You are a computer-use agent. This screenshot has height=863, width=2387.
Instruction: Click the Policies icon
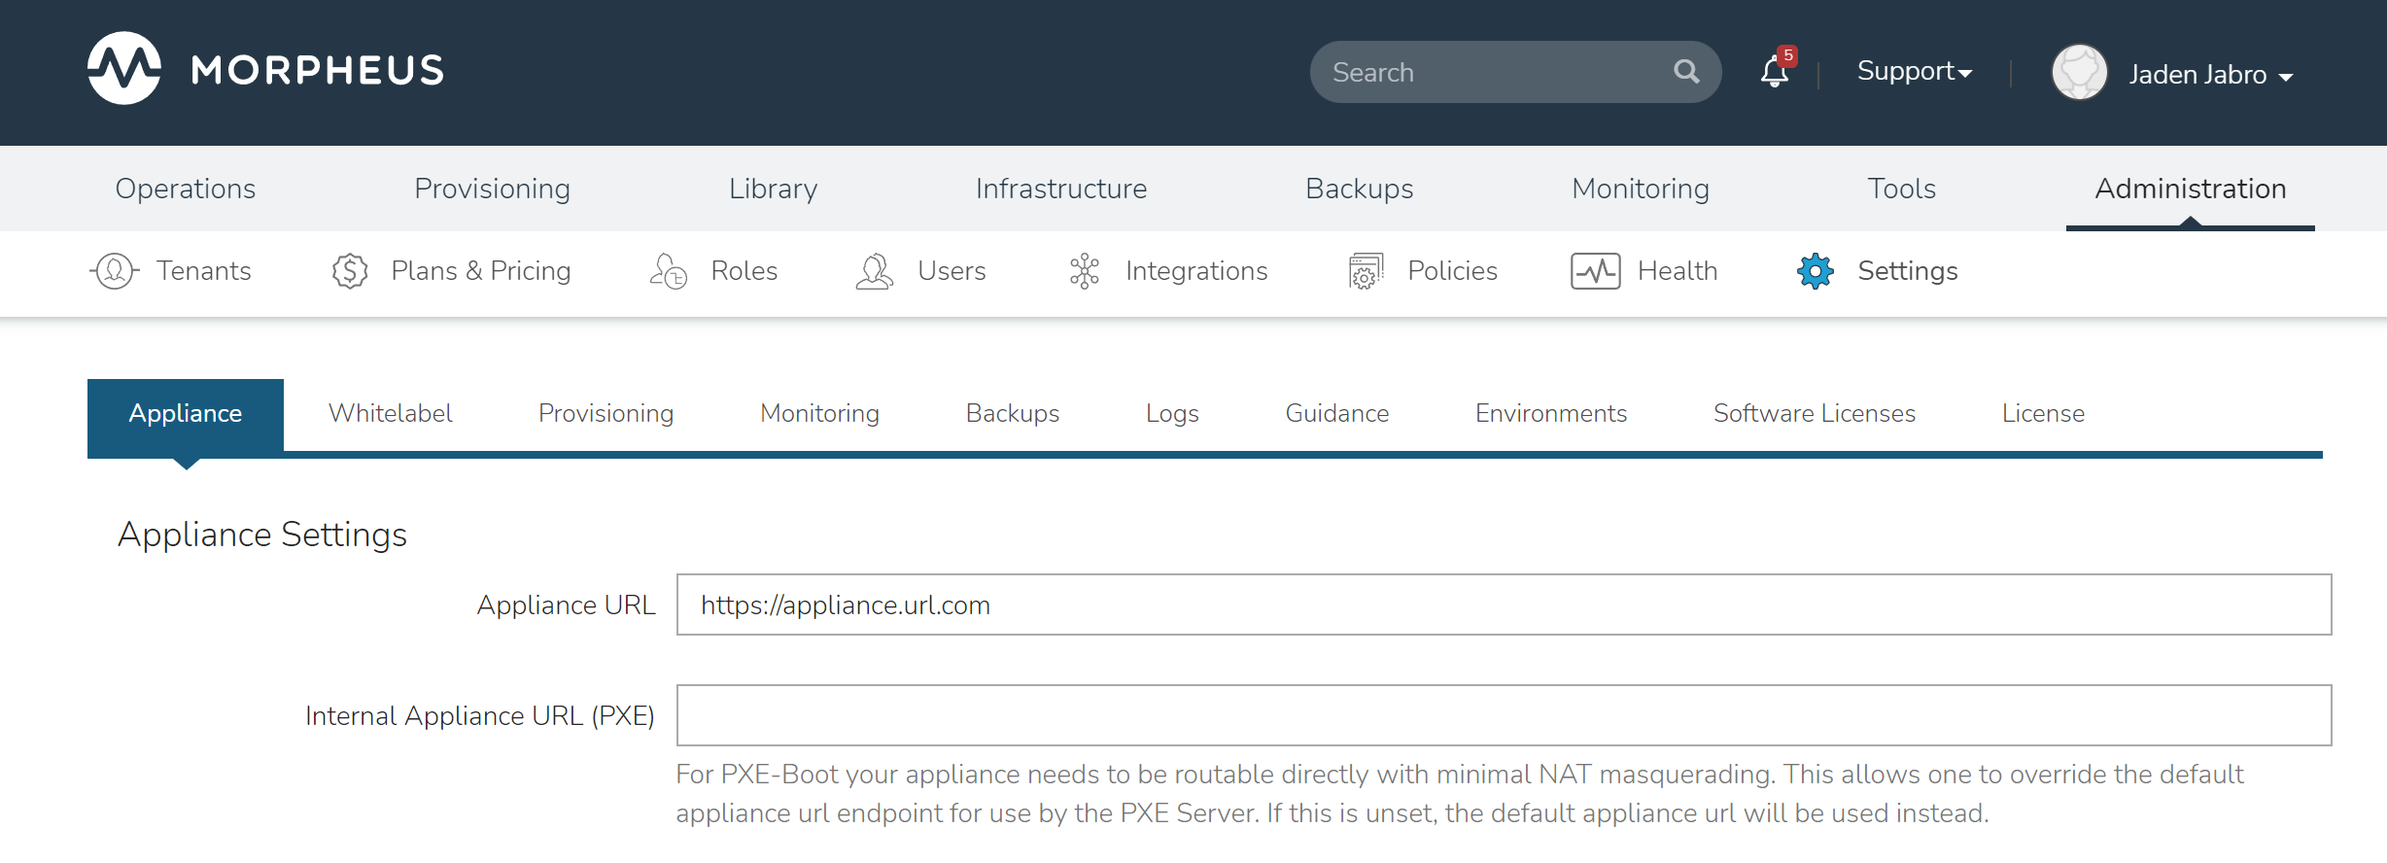[x=1366, y=271]
